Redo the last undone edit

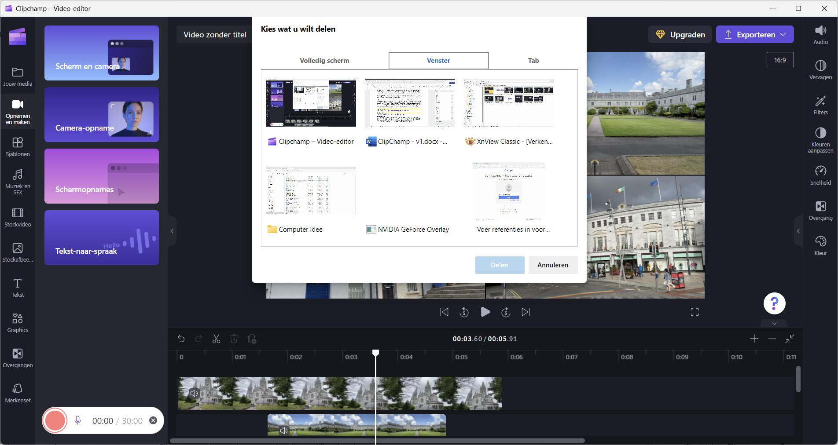click(198, 339)
